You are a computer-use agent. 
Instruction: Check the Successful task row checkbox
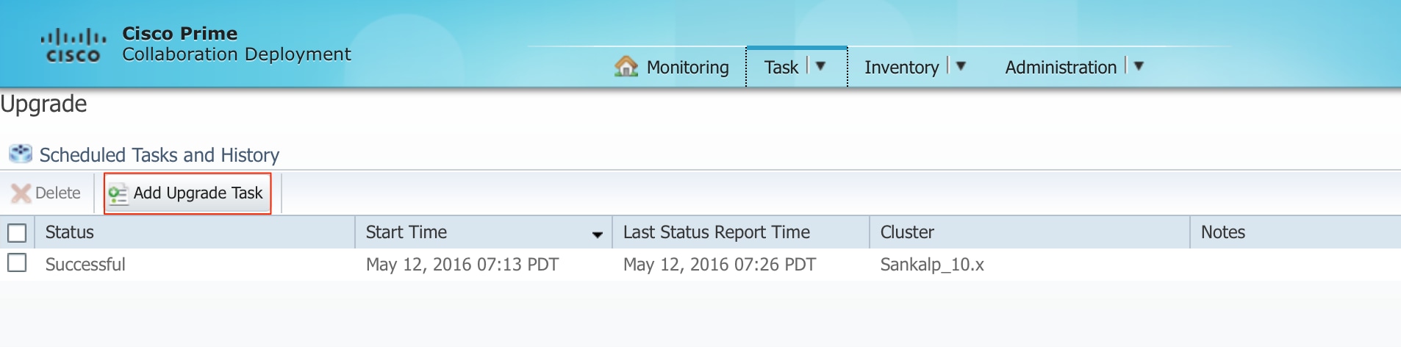[17, 262]
